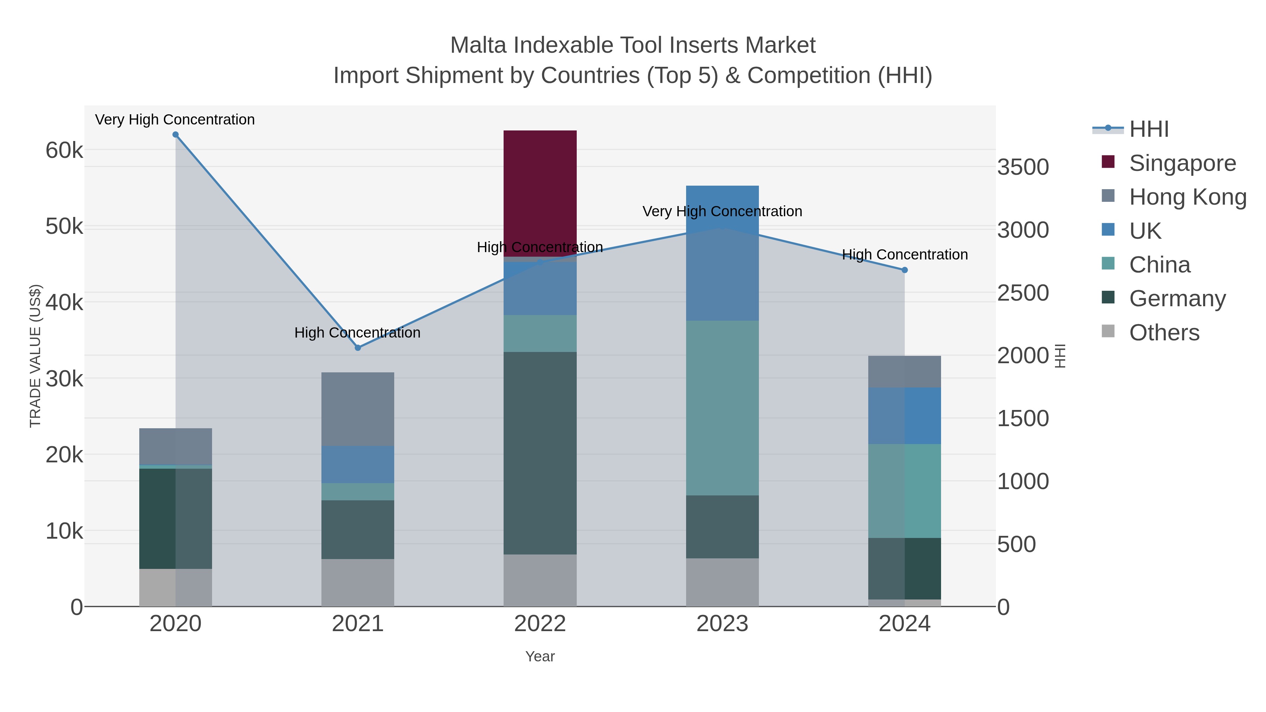Viewport: 1266px width, 712px height.
Task: Click the Hong Kong segment of 2021 bar
Action: tap(358, 409)
